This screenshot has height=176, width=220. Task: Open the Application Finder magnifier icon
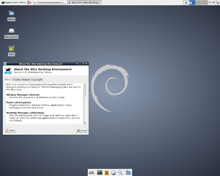click(x=120, y=172)
